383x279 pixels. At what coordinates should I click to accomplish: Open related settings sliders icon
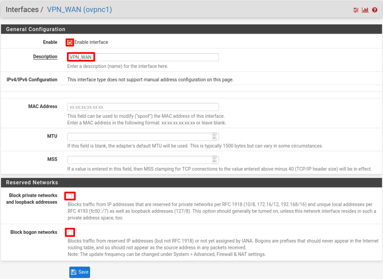356,10
